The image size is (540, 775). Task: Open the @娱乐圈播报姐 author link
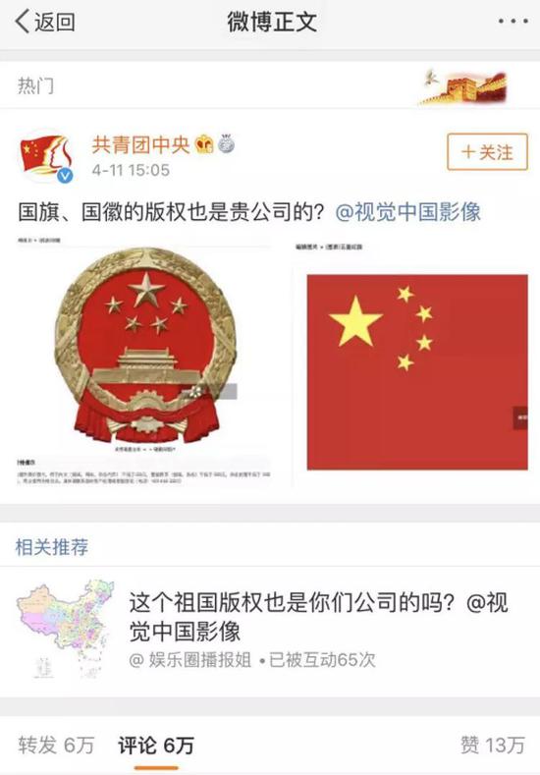[190, 660]
